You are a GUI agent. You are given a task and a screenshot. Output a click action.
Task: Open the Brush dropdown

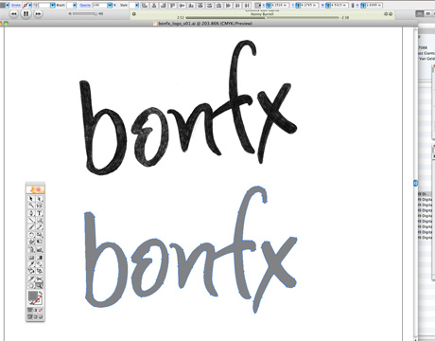[75, 5]
